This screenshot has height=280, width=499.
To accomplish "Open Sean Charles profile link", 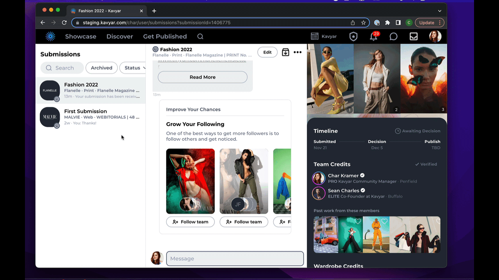I will (x=343, y=191).
